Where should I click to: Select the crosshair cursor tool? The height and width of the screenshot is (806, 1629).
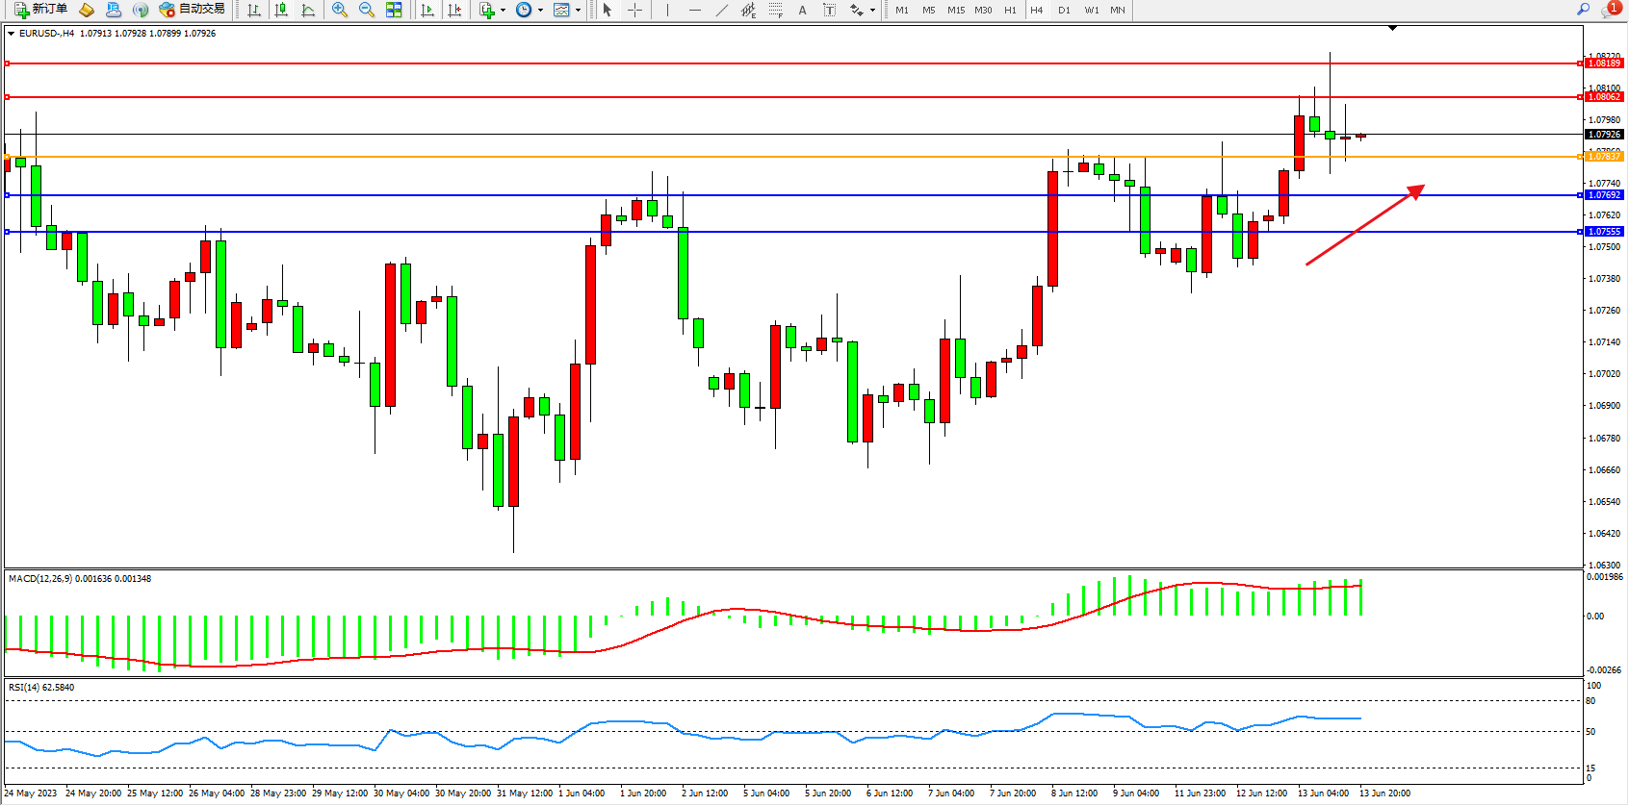click(x=635, y=10)
